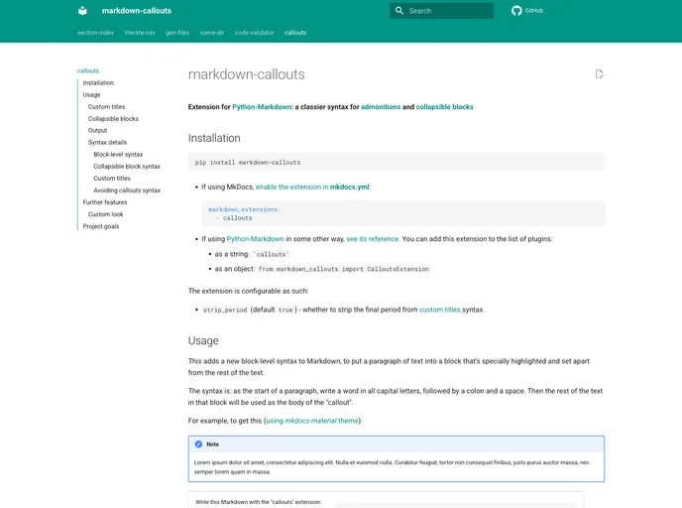Click the GitHub text link in header
The width and height of the screenshot is (682, 508).
tap(534, 11)
